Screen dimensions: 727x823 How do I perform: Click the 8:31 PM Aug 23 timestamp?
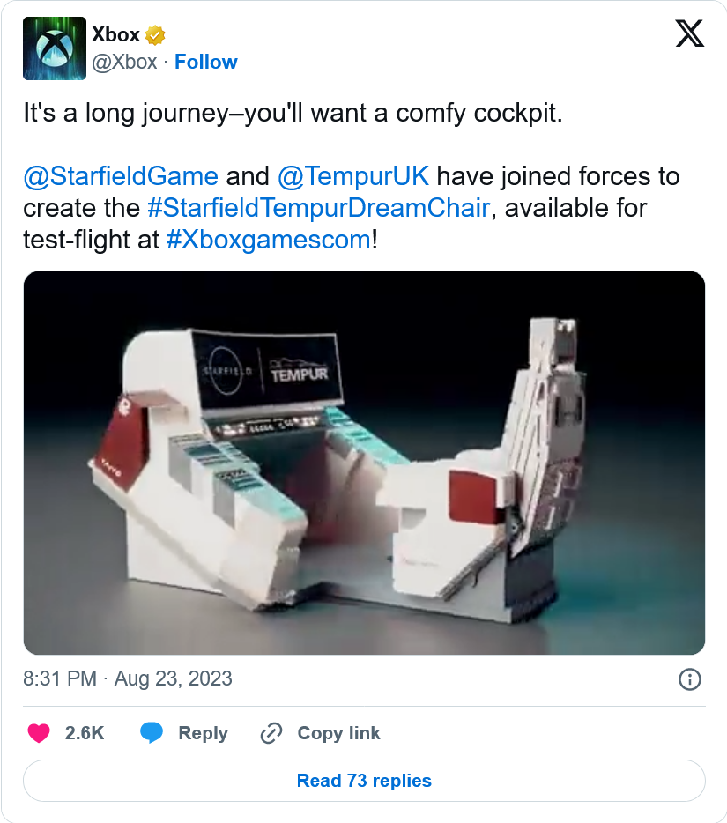(128, 678)
